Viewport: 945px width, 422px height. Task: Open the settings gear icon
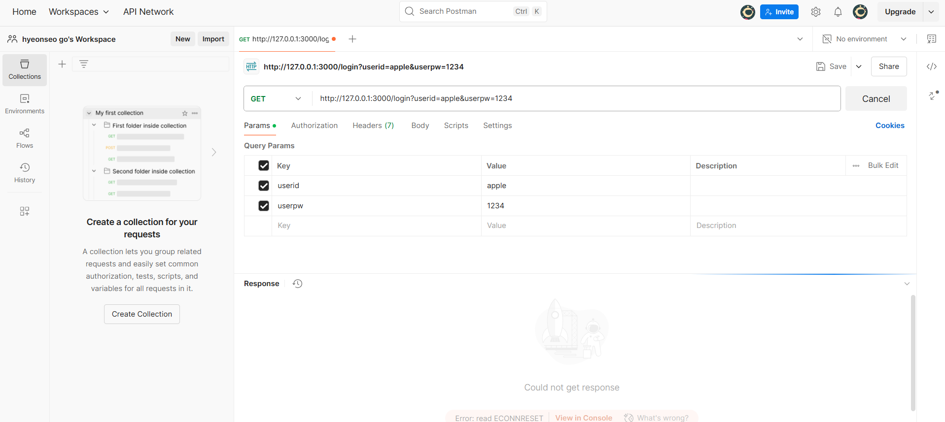816,12
